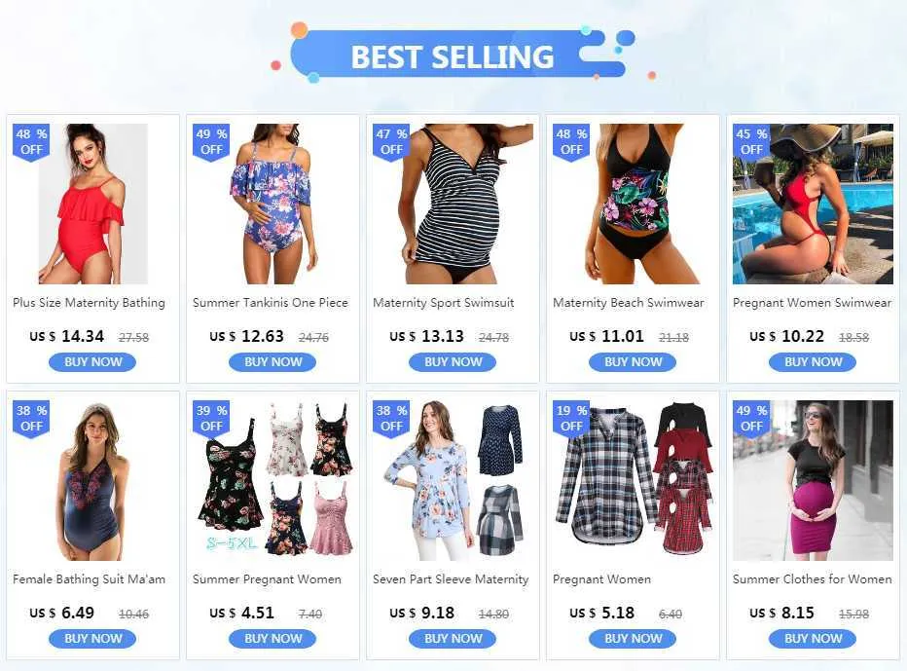
Task: Click Buy Now for Maternity Sport Swimsuit
Action: click(x=453, y=362)
